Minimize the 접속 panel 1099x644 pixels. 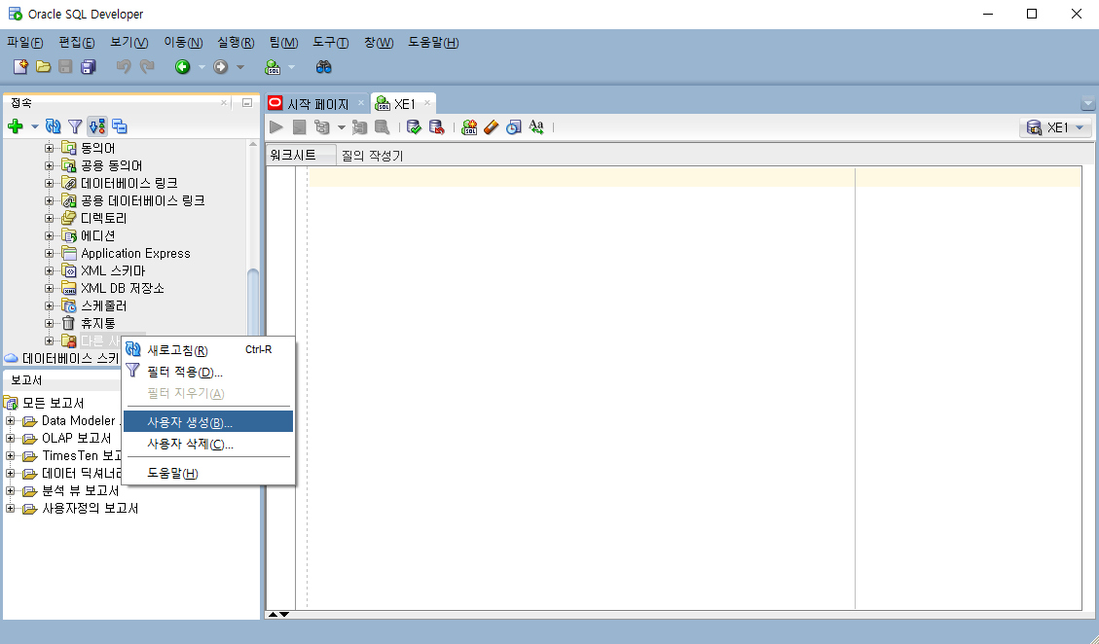pos(246,103)
